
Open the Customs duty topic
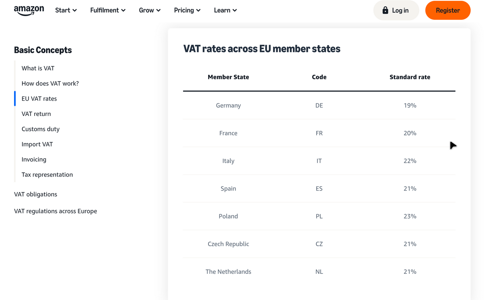point(40,129)
